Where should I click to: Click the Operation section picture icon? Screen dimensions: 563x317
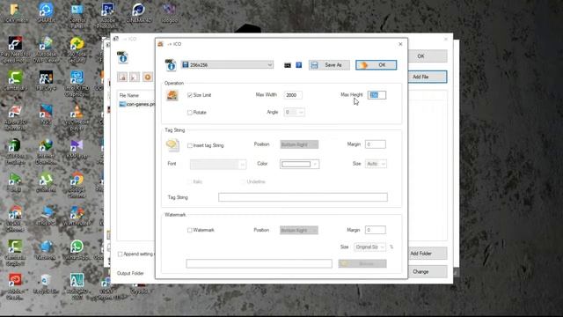click(x=172, y=95)
